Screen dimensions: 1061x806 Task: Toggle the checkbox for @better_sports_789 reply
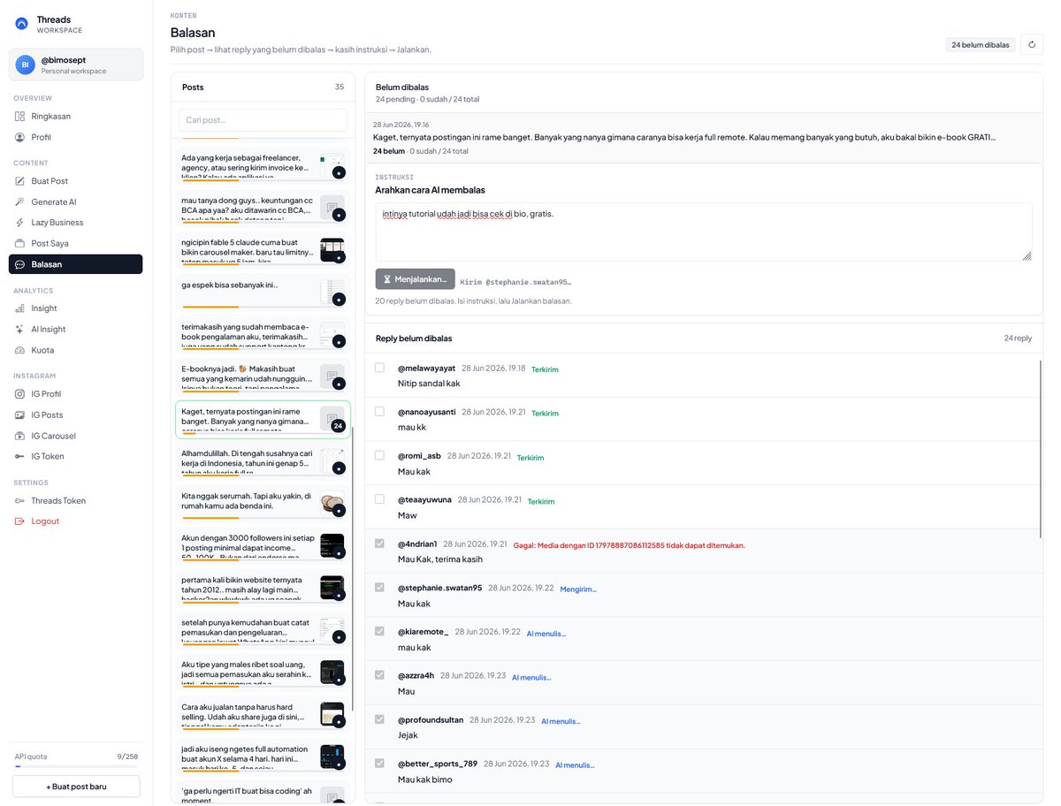point(379,763)
